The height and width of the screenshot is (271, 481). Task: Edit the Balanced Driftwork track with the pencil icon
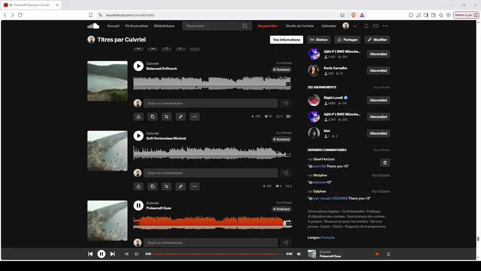(181, 117)
